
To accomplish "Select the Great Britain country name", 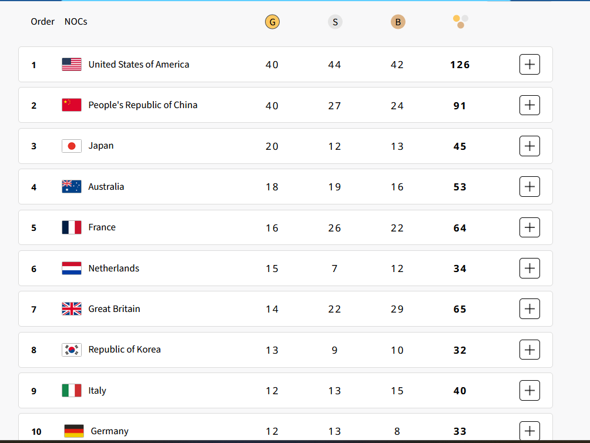I will point(114,309).
